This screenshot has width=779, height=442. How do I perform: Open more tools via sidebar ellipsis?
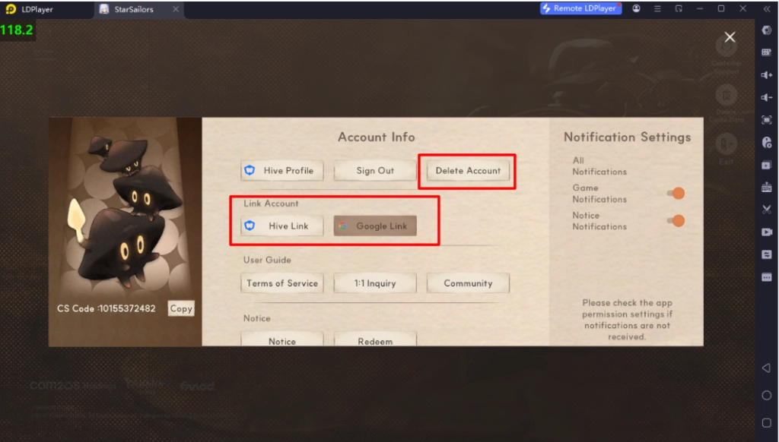pyautogui.click(x=766, y=276)
